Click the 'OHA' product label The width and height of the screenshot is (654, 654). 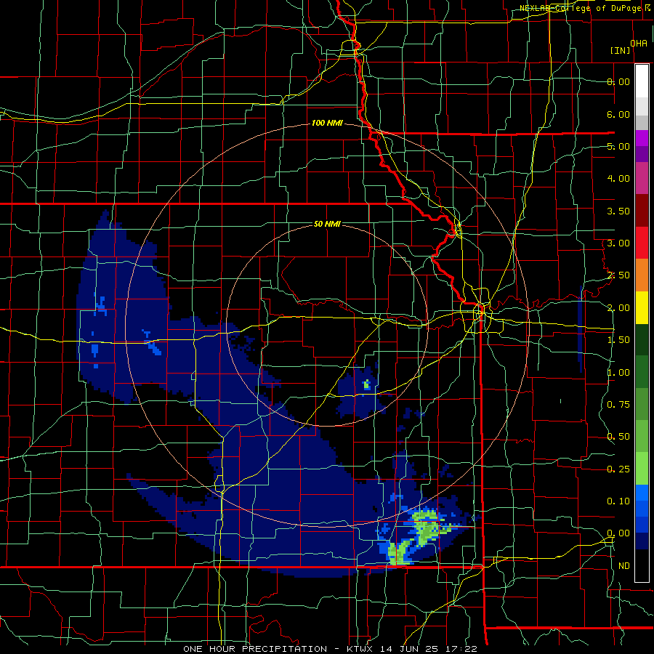[639, 43]
